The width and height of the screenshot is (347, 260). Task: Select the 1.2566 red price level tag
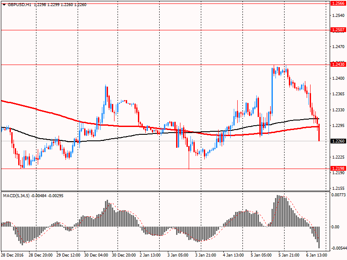(x=337, y=3)
